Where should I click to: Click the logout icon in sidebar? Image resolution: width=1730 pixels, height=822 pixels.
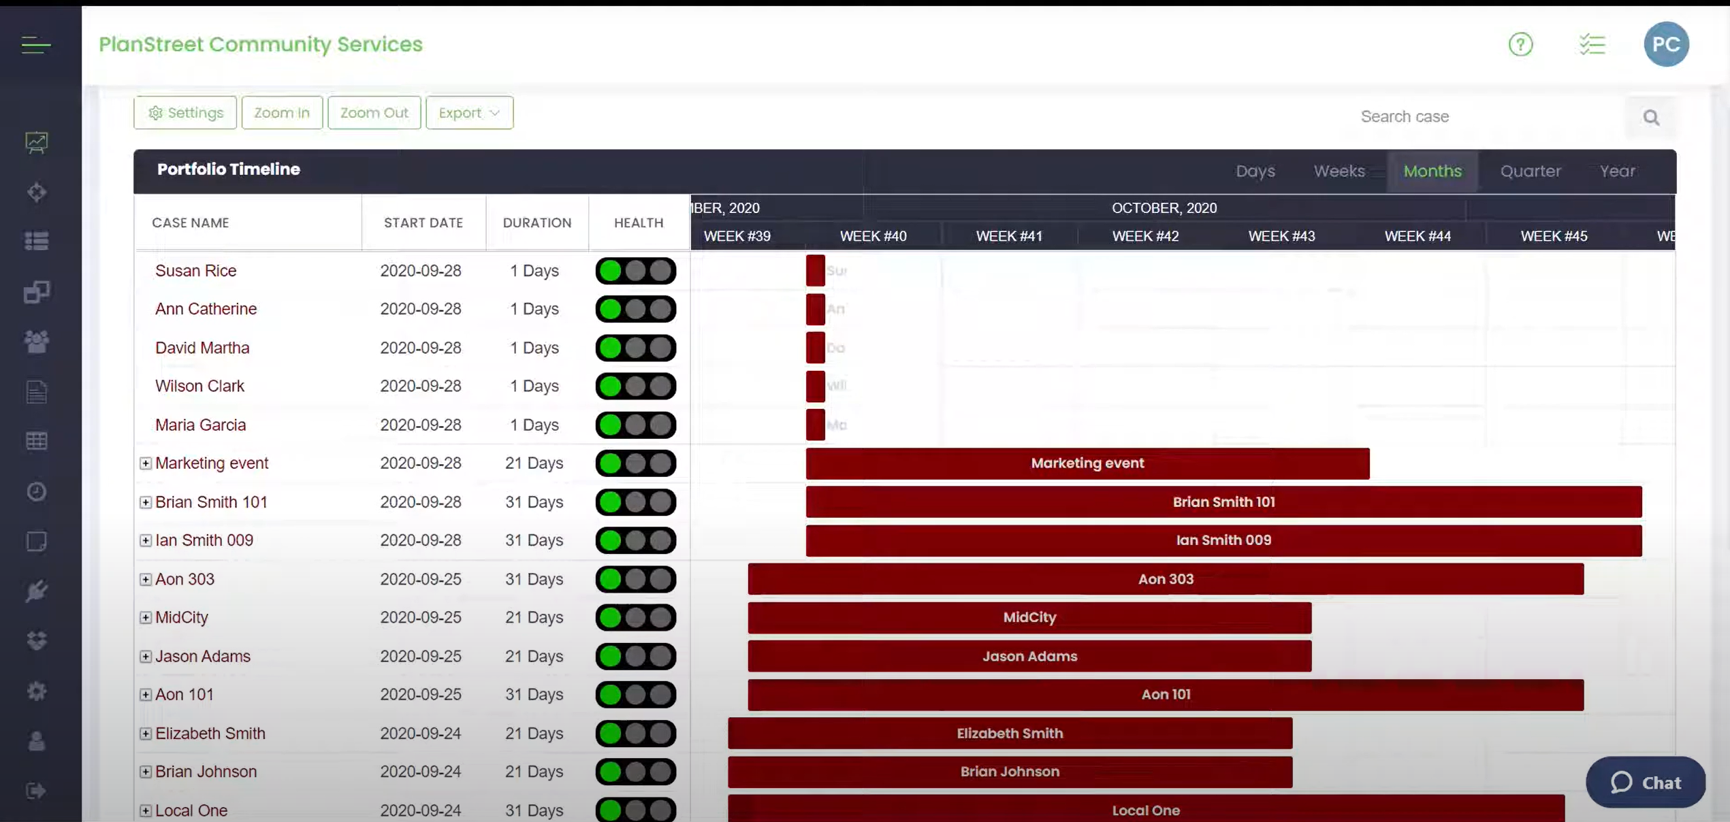pyautogui.click(x=36, y=791)
